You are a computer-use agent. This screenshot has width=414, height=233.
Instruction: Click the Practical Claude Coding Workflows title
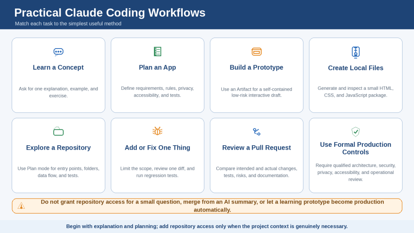110,13
